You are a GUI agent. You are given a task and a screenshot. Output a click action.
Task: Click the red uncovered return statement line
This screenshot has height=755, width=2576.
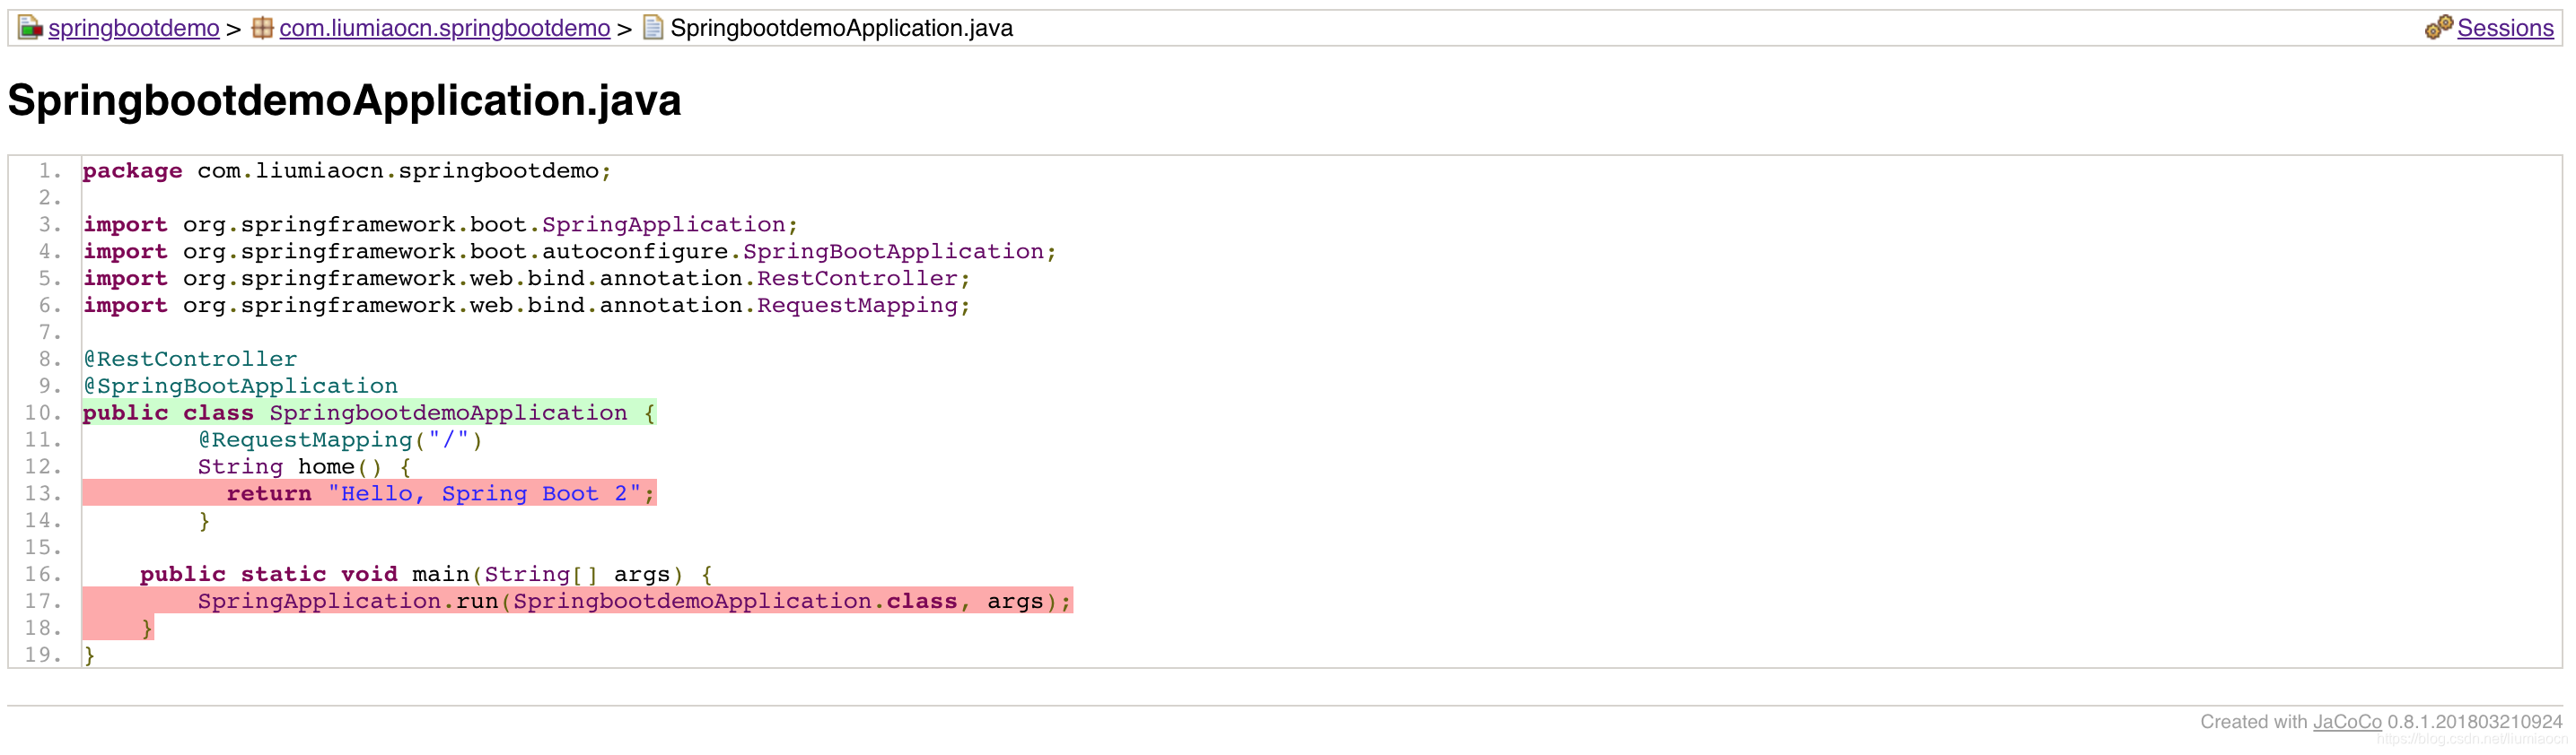(369, 493)
